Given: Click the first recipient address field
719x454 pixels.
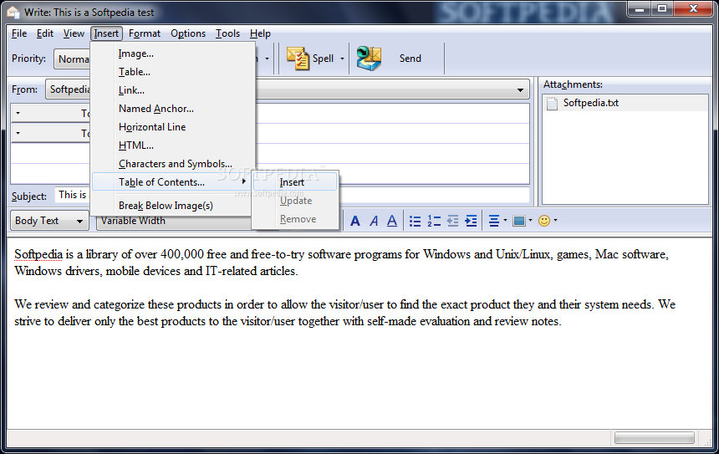Looking at the screenshot, I should (391, 113).
